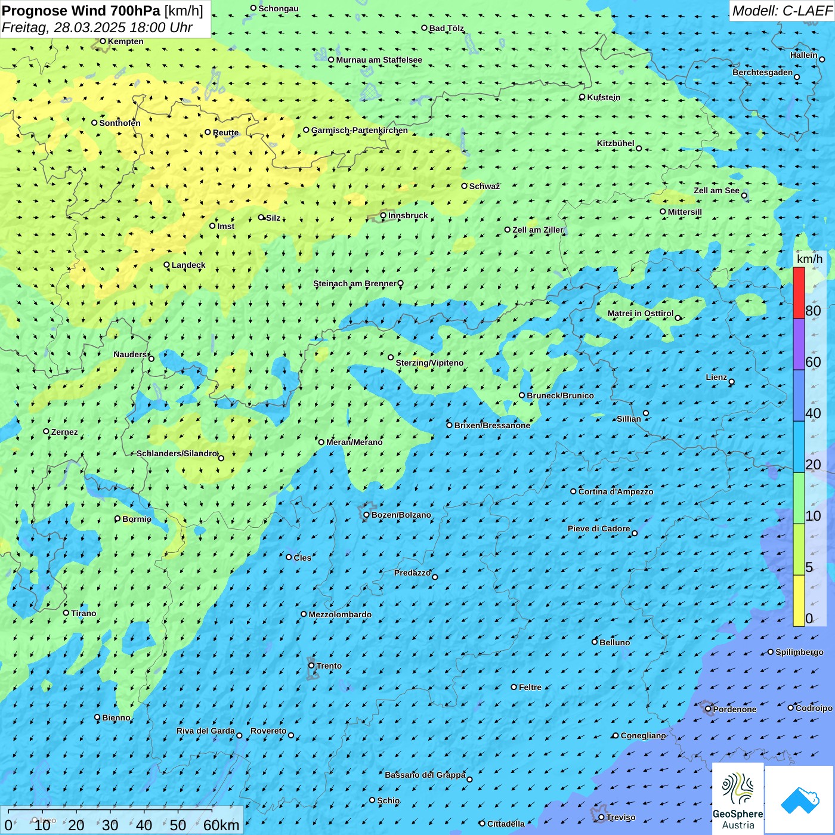Click the Berchtesgaden label
This screenshot has width=835, height=835.
click(762, 72)
